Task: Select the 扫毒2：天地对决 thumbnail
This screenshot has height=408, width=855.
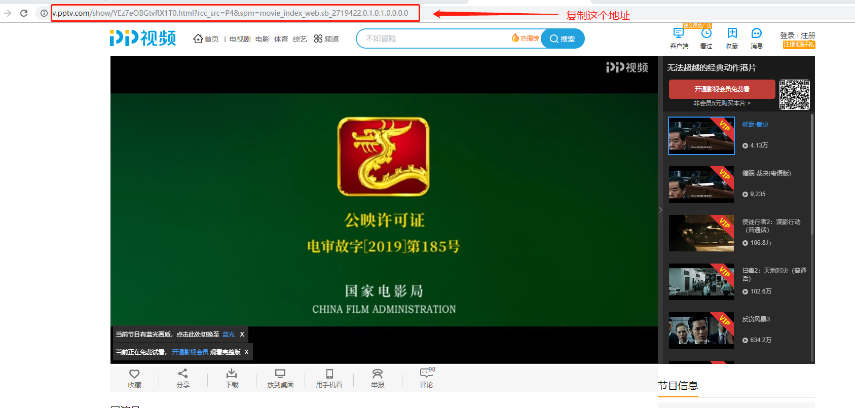Action: (x=701, y=282)
